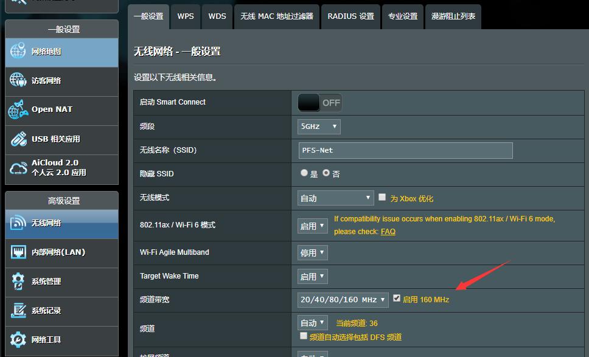Open the Wi-Fi Agile Multiband dropdown

click(x=313, y=252)
